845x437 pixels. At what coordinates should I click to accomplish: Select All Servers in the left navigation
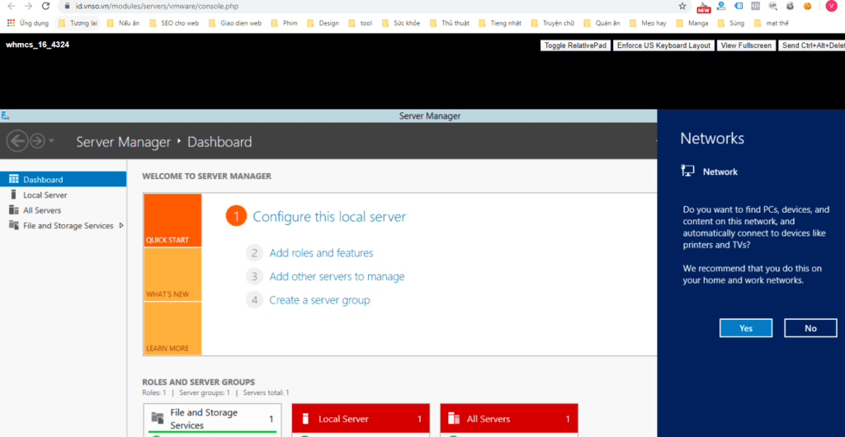click(63, 210)
